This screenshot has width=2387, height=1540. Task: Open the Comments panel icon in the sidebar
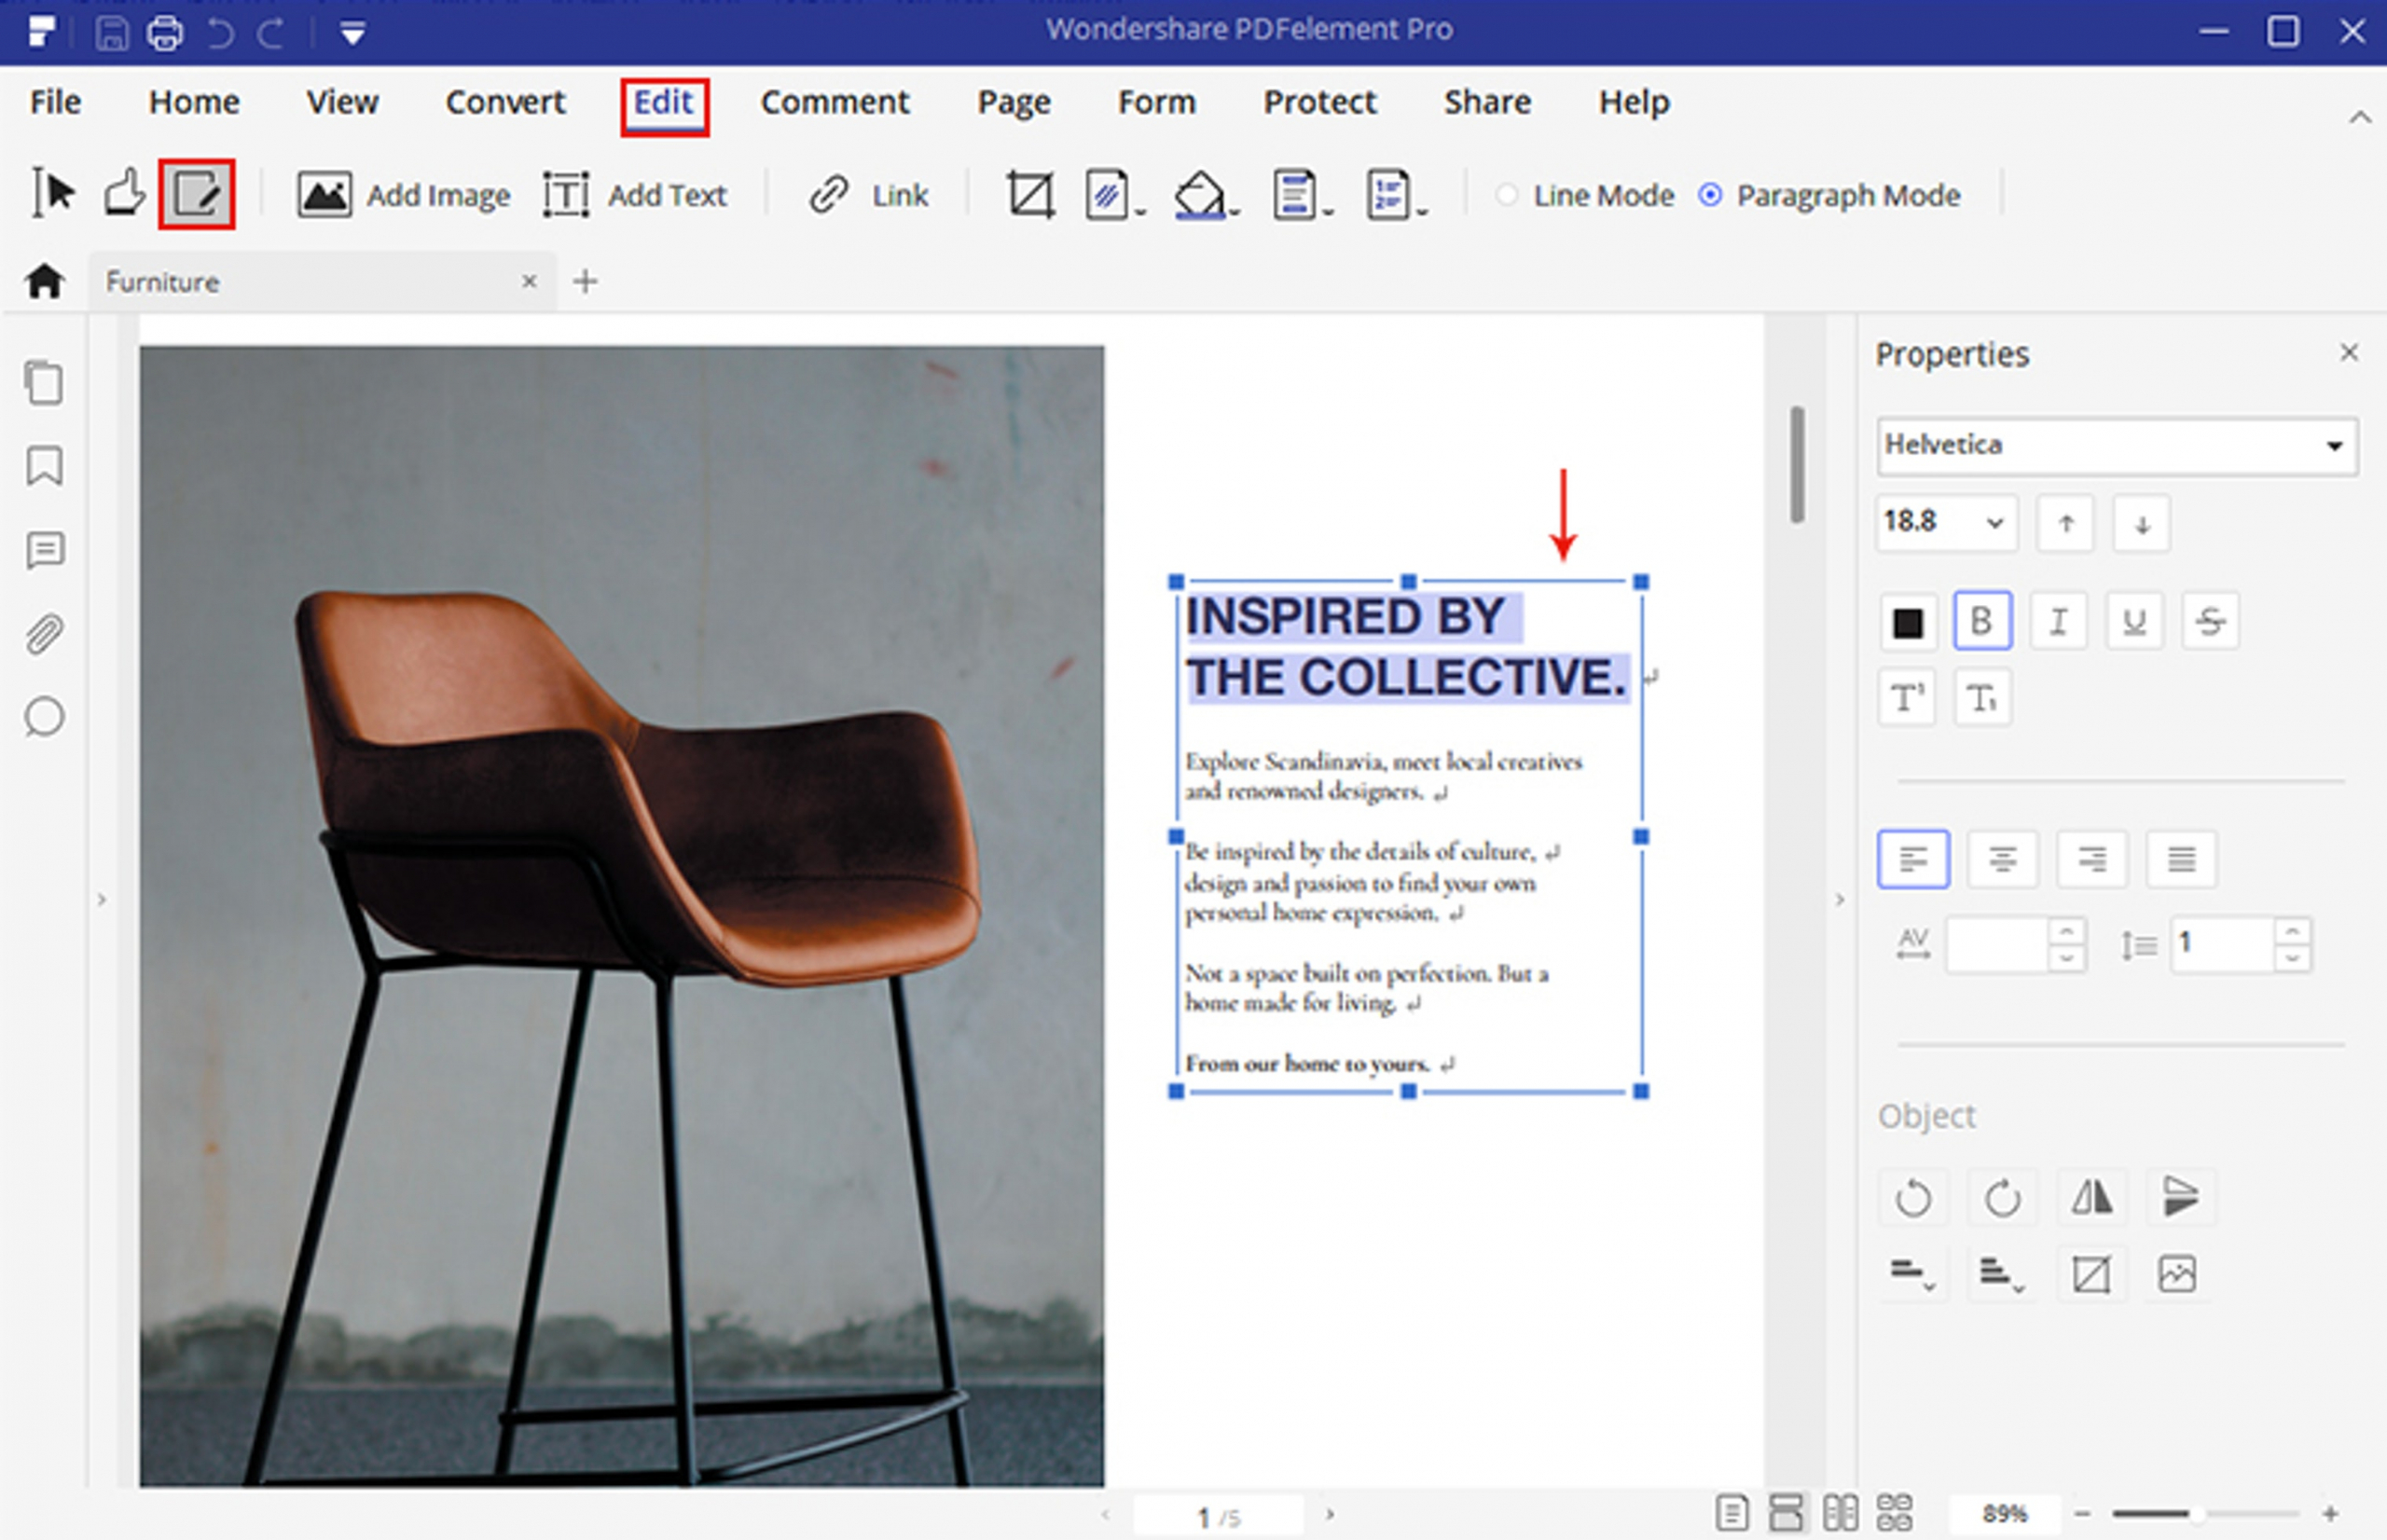click(x=44, y=550)
